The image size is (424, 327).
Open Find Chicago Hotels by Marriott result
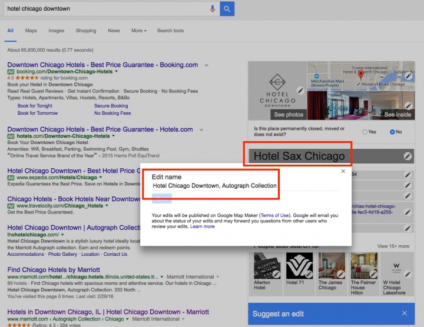54,270
